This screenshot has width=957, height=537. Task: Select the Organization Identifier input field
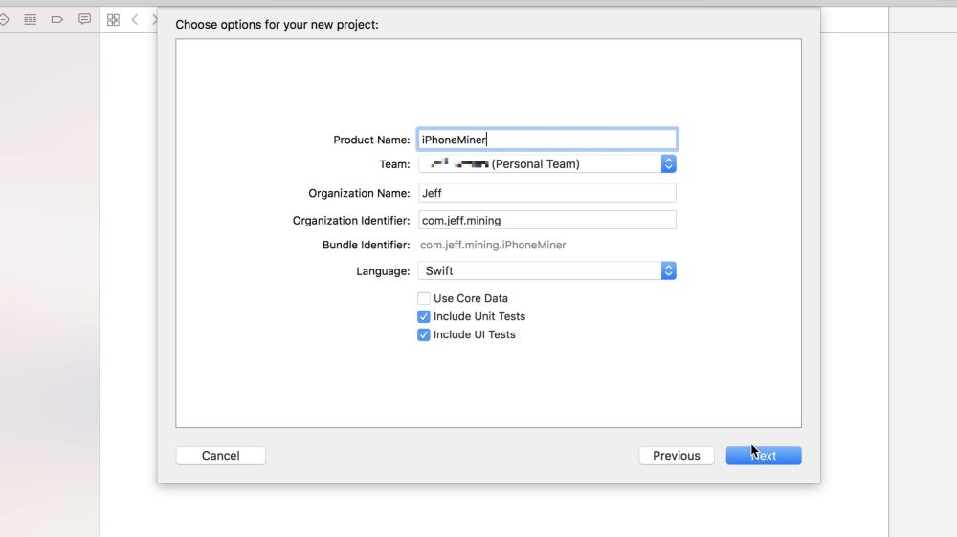547,221
